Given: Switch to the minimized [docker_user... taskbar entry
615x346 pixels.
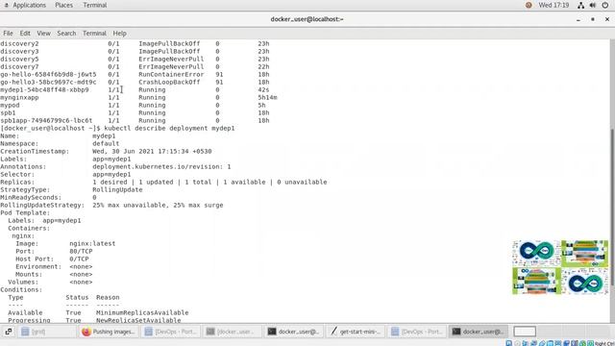Looking at the screenshot, I should click(233, 332).
